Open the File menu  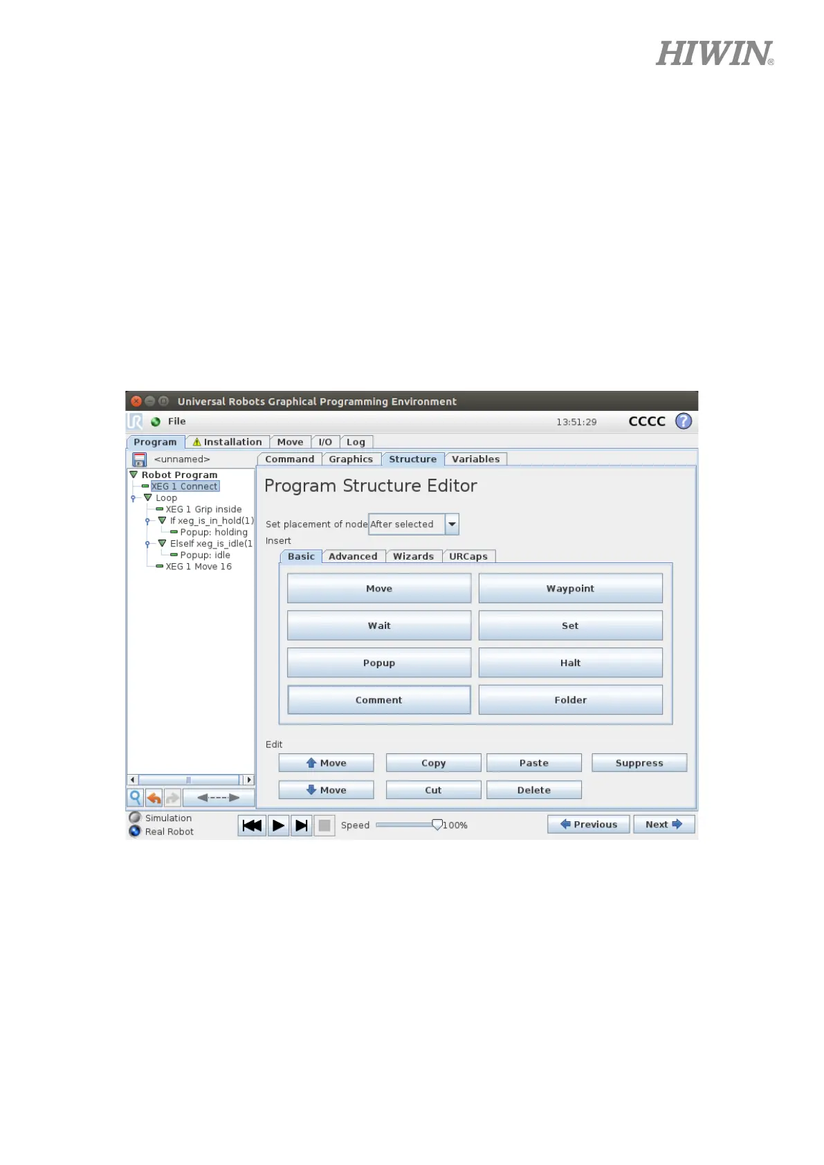click(x=177, y=421)
